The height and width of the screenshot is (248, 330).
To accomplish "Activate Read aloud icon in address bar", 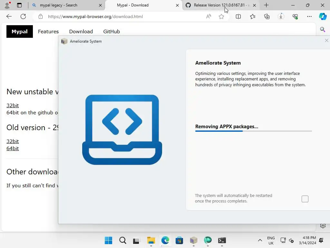I will pos(209,16).
